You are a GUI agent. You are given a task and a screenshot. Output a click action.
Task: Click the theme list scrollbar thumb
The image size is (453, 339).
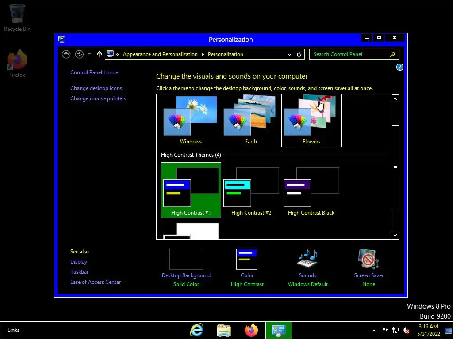(x=395, y=168)
